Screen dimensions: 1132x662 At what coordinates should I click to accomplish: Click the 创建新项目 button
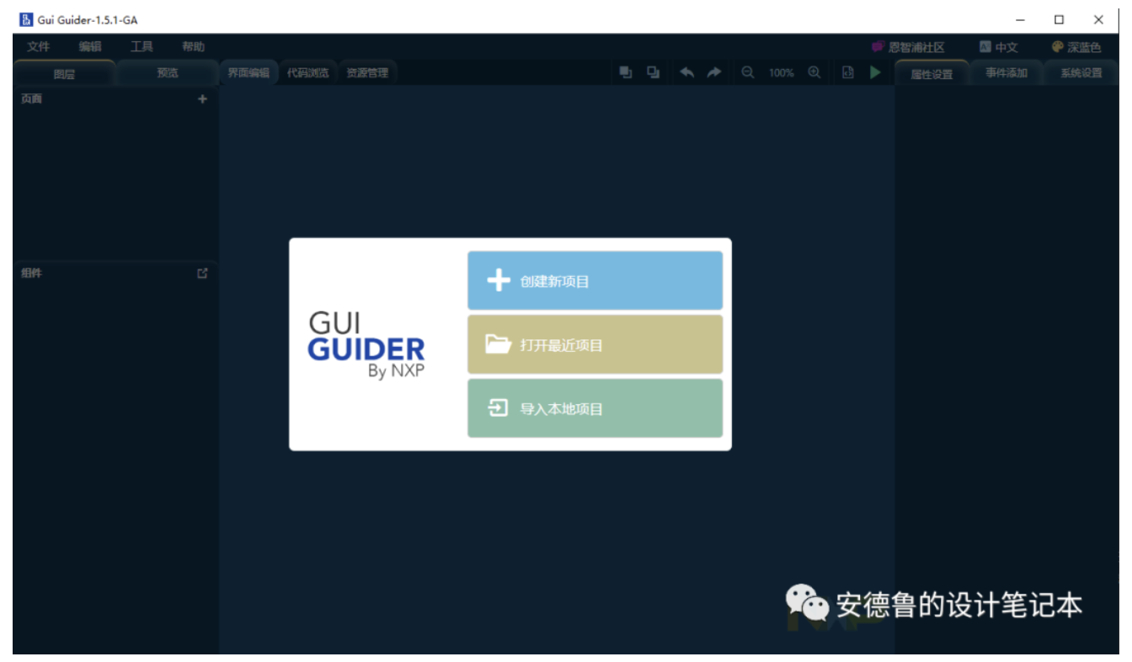click(595, 280)
